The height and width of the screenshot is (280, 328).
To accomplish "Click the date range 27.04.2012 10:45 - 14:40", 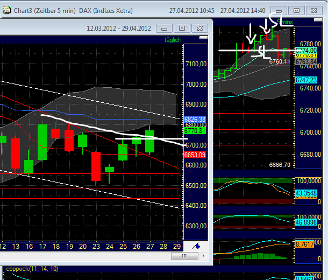I will coord(217,10).
